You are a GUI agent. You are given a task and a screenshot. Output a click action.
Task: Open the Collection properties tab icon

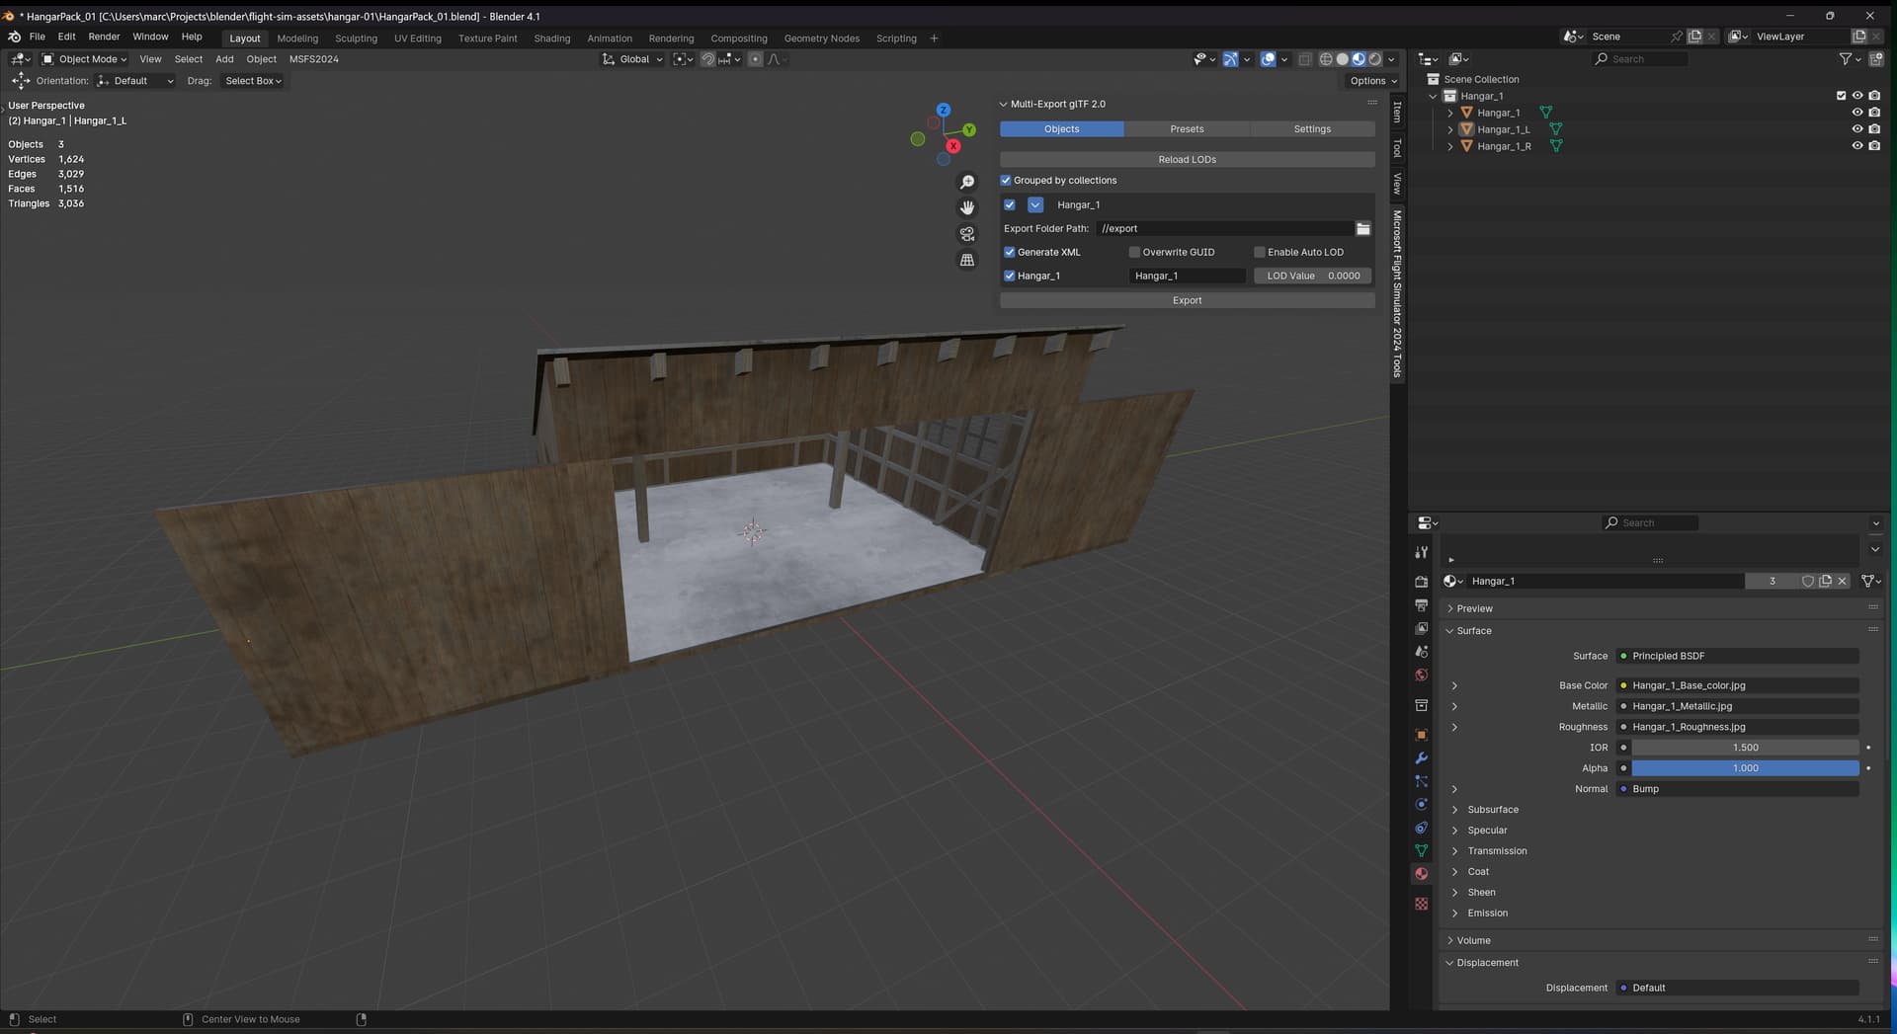click(1421, 705)
